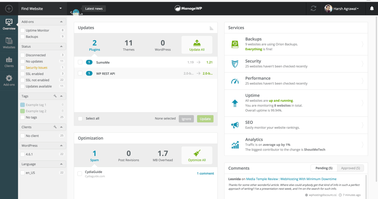This screenshot has width=378, height=199.
Task: Select the Post Revisions tab
Action: [129, 156]
